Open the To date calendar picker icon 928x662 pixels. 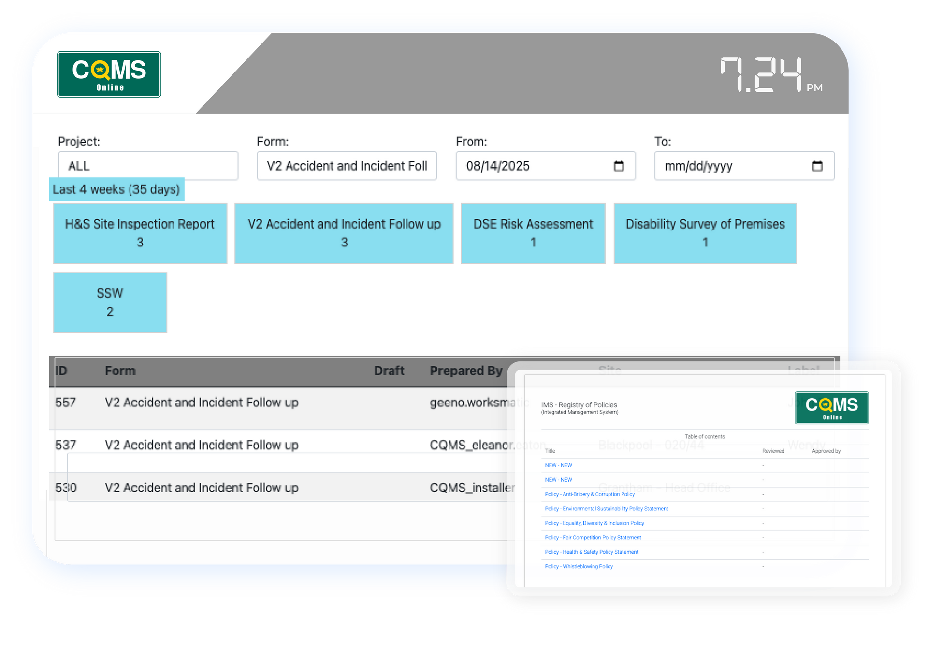817,166
